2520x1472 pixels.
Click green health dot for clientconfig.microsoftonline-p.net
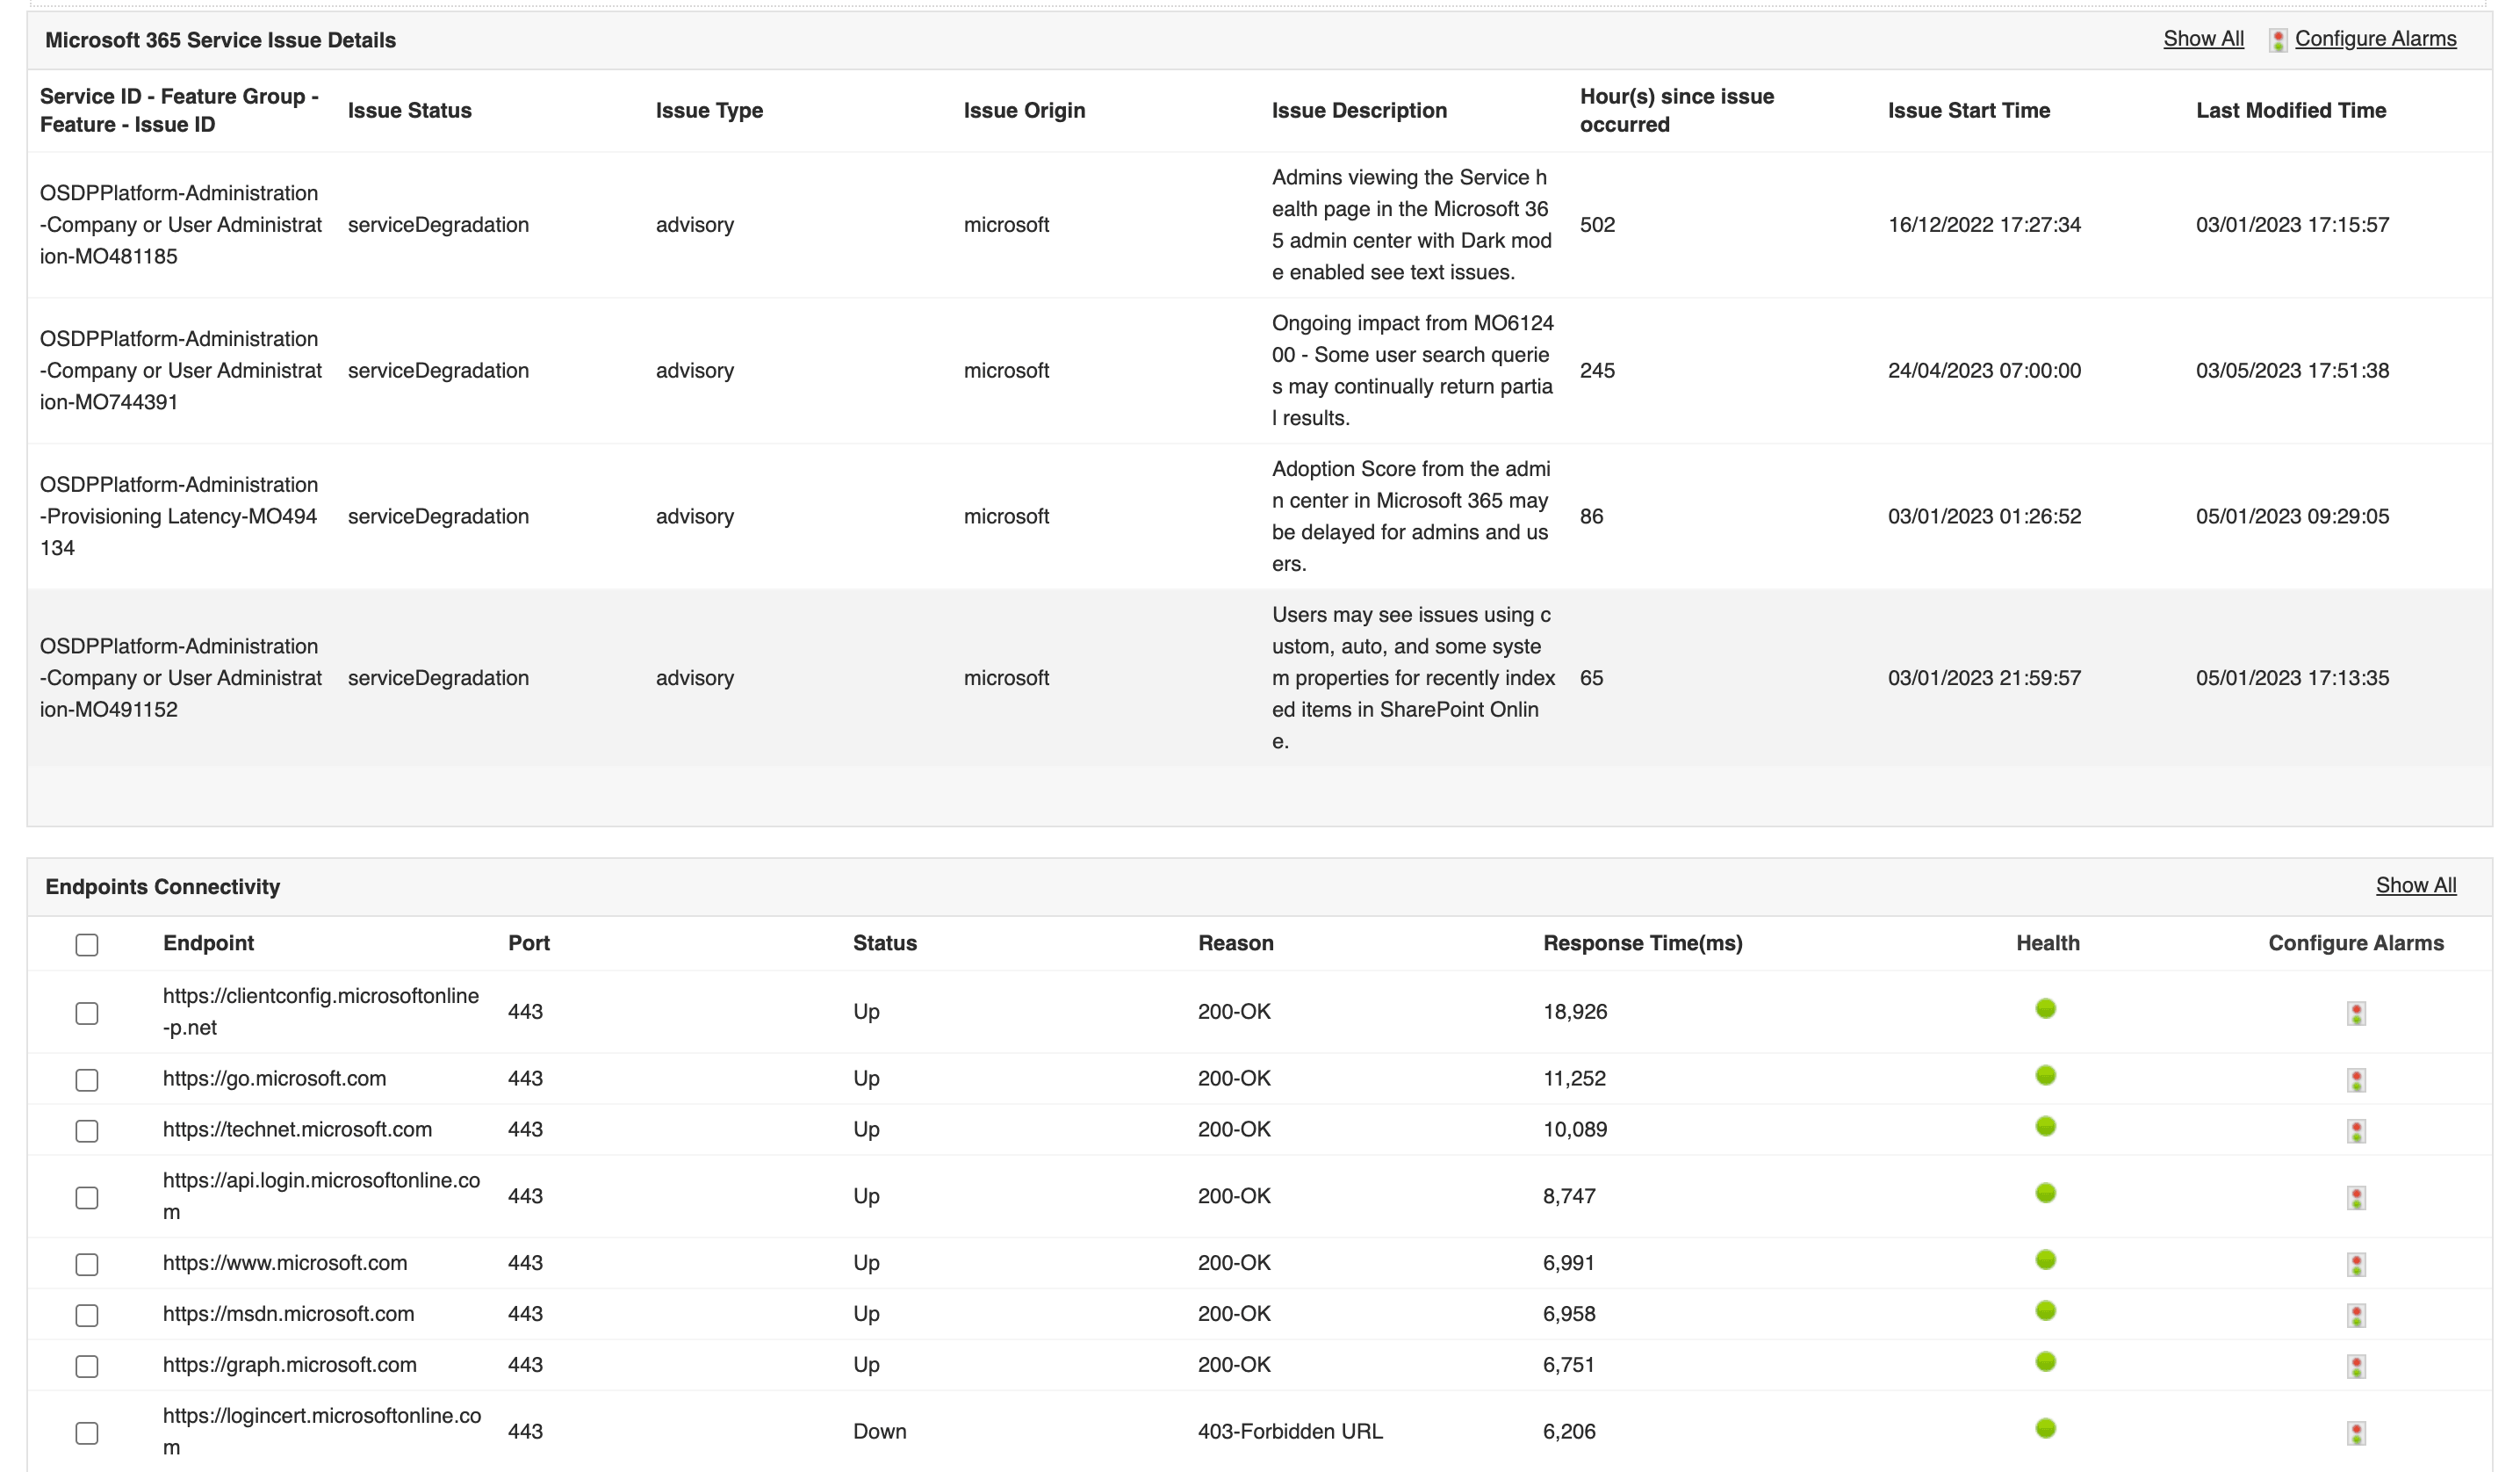(2046, 1008)
